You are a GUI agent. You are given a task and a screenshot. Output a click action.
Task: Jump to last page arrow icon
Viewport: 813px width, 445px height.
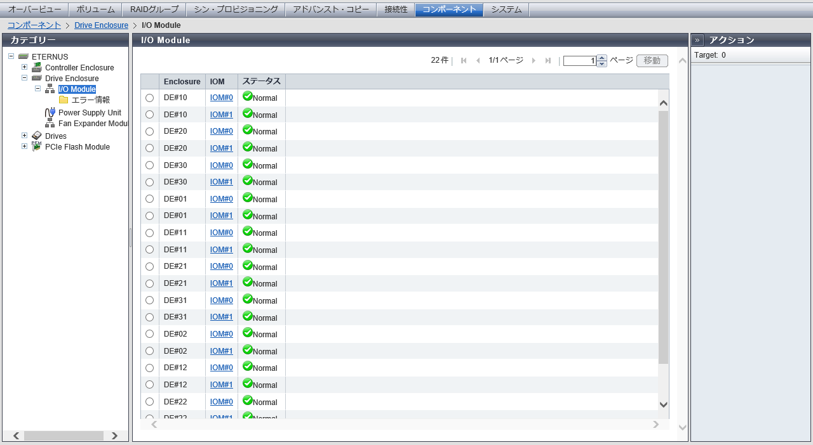pyautogui.click(x=548, y=61)
